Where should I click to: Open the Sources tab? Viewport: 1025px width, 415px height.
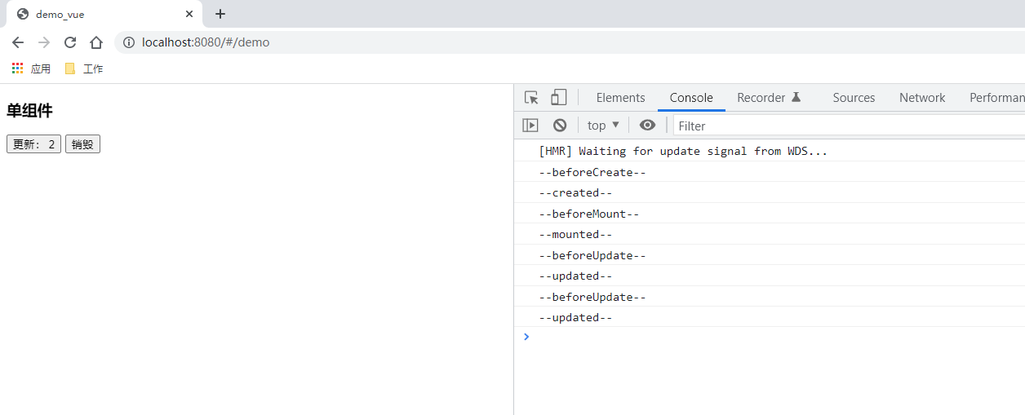[x=854, y=98]
